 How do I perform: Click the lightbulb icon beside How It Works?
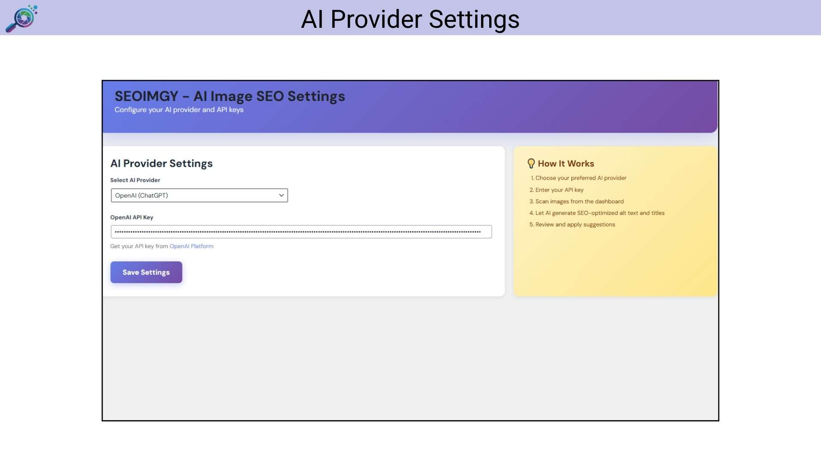point(531,163)
